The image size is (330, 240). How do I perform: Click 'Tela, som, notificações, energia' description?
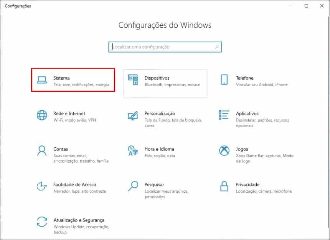coord(81,85)
